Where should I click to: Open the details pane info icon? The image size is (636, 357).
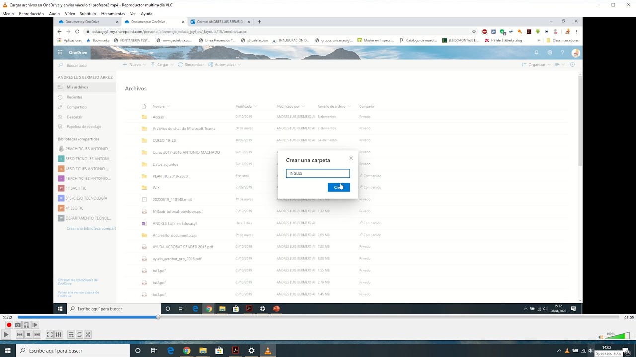tap(572, 65)
